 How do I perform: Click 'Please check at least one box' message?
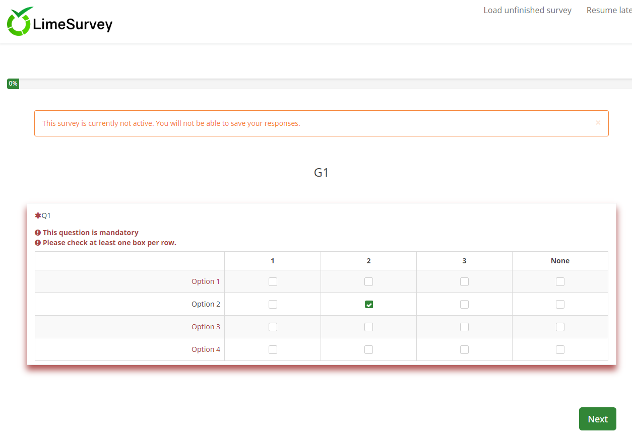(x=109, y=243)
